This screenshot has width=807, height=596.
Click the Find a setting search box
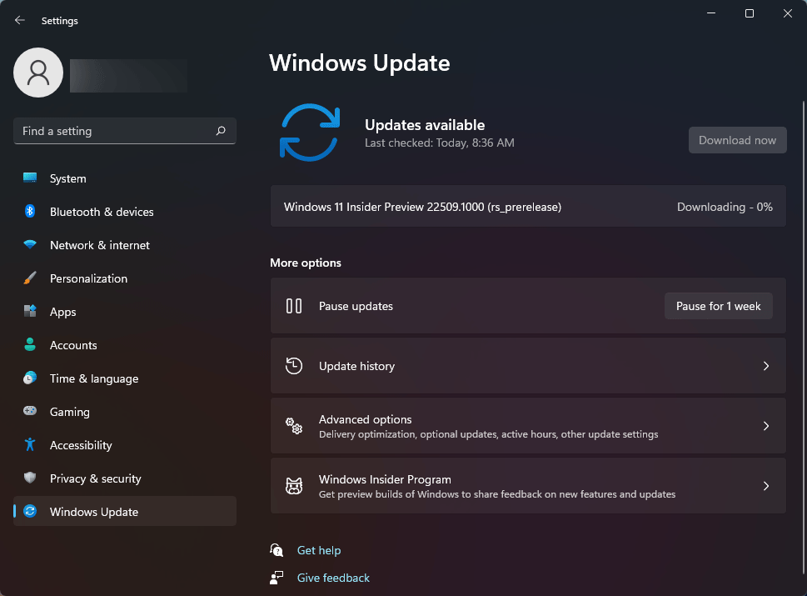(125, 131)
